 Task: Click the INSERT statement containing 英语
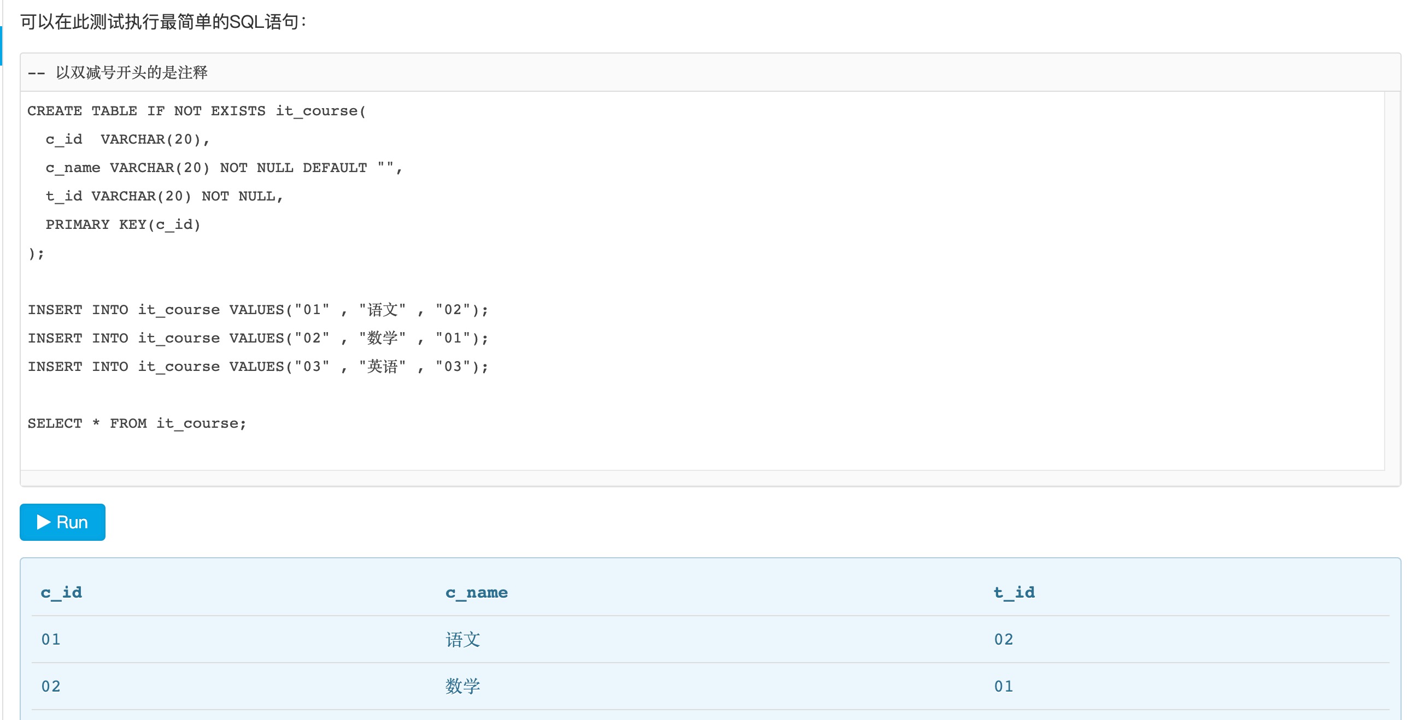click(257, 367)
